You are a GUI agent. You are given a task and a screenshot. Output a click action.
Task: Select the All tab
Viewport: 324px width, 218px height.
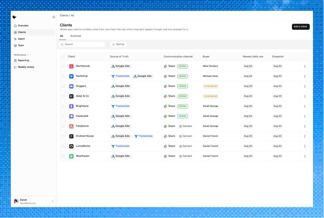pos(62,36)
